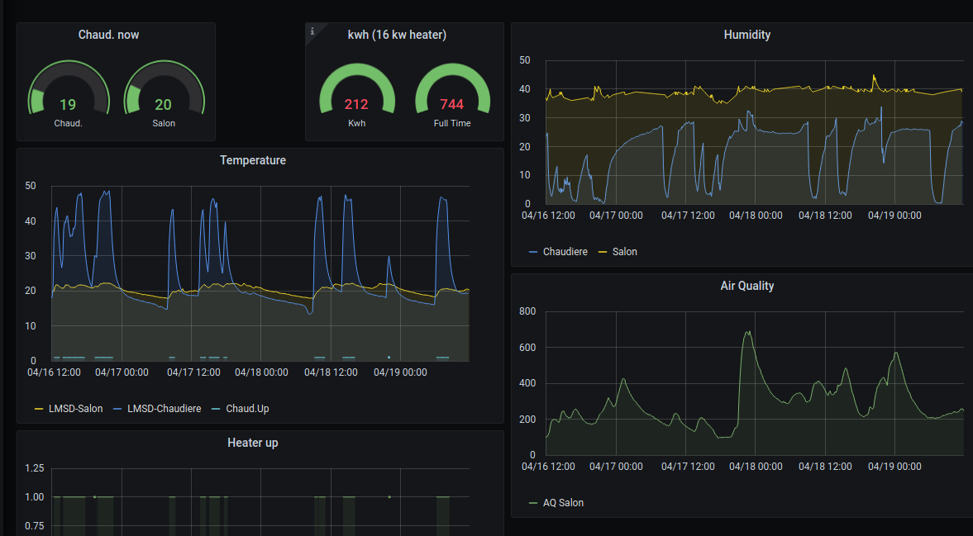Toggle Chaudiere series in Humidity legend
The width and height of the screenshot is (973, 536).
[565, 252]
